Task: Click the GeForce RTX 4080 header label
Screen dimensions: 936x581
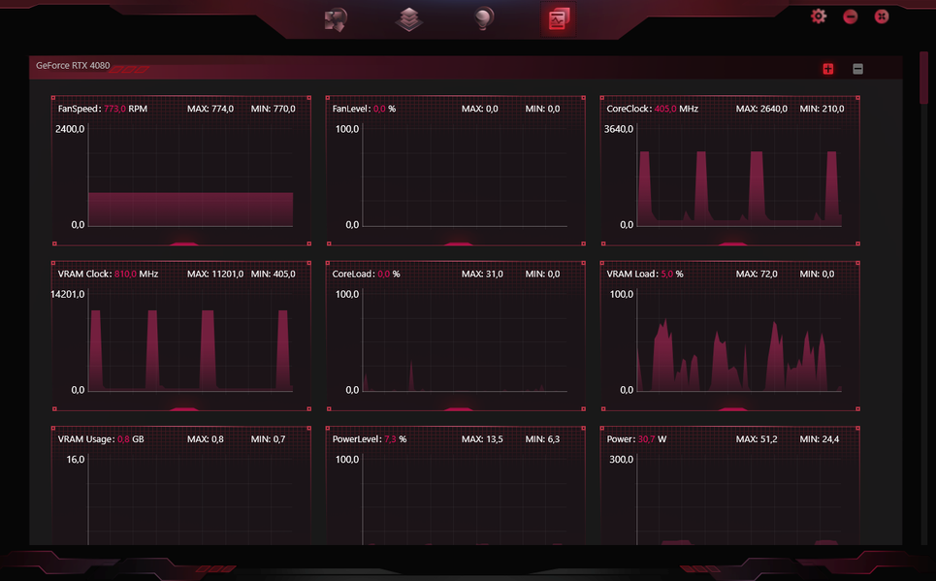Action: (x=73, y=66)
